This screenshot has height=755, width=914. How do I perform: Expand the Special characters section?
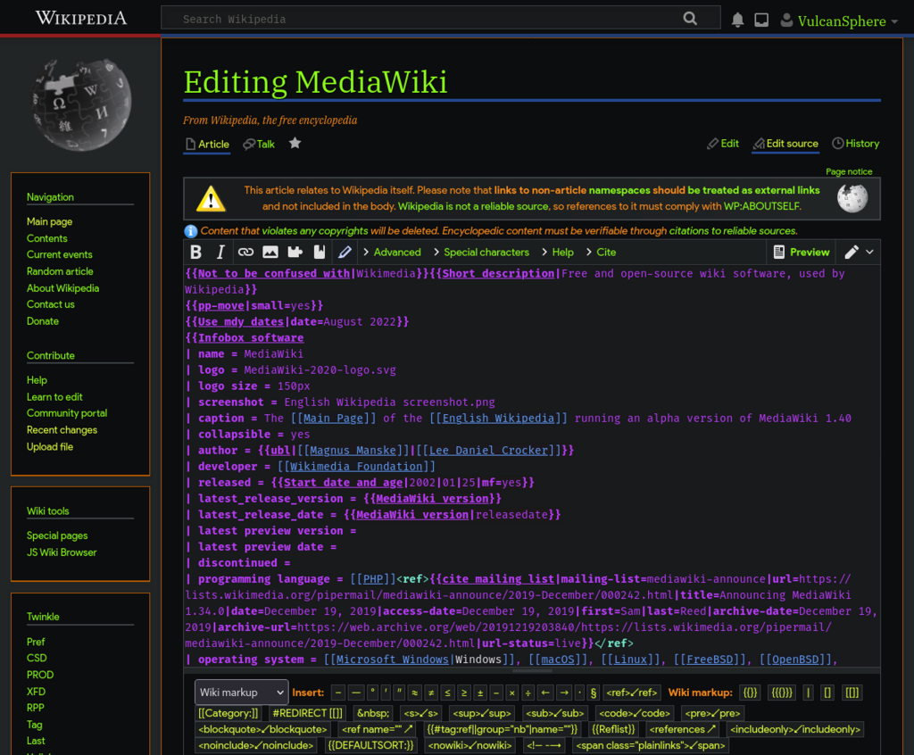481,252
